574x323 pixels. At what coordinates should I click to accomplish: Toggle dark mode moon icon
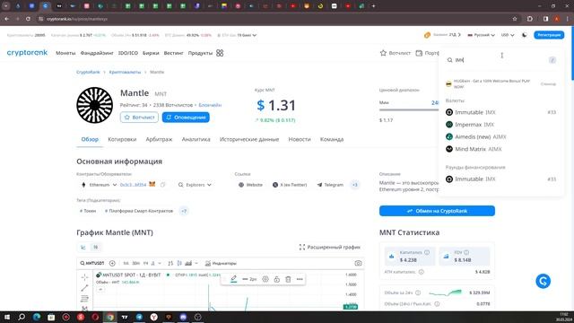point(525,35)
